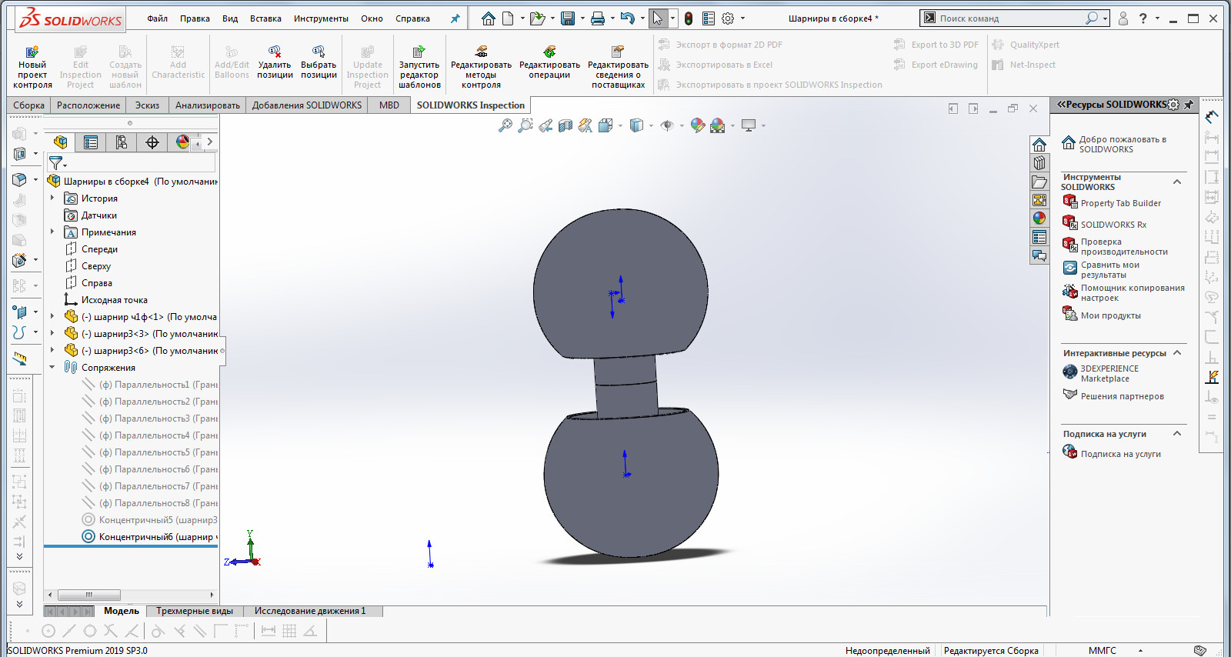
Task: Collapse the Инструменты SOLIDWORKS section
Action: pos(1176,182)
